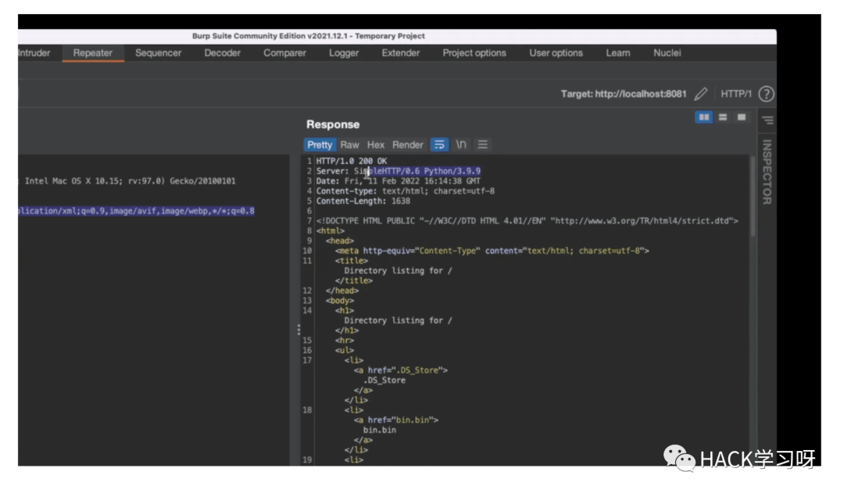The width and height of the screenshot is (844, 497).
Task: Click the response pane vertical scrollbar
Action: (753, 197)
